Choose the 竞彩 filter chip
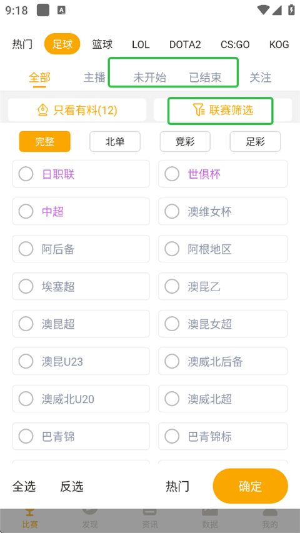This screenshot has width=300, height=533. [185, 141]
